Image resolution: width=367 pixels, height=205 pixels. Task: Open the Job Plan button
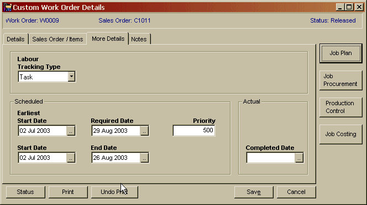[x=341, y=53]
